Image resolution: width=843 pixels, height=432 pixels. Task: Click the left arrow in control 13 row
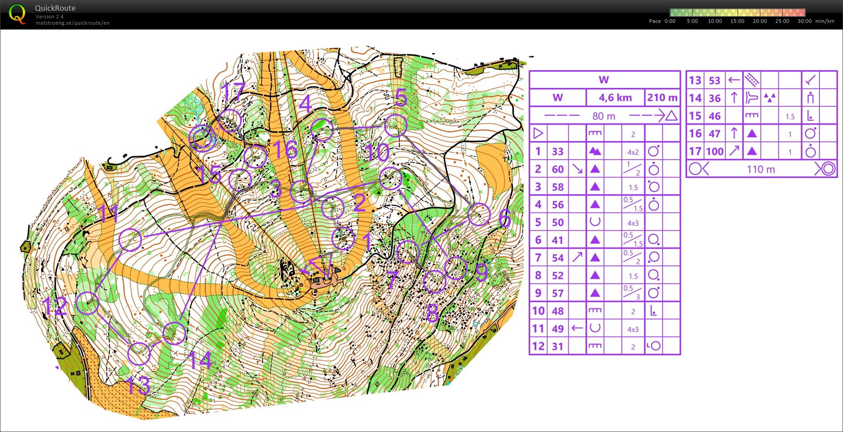(734, 80)
